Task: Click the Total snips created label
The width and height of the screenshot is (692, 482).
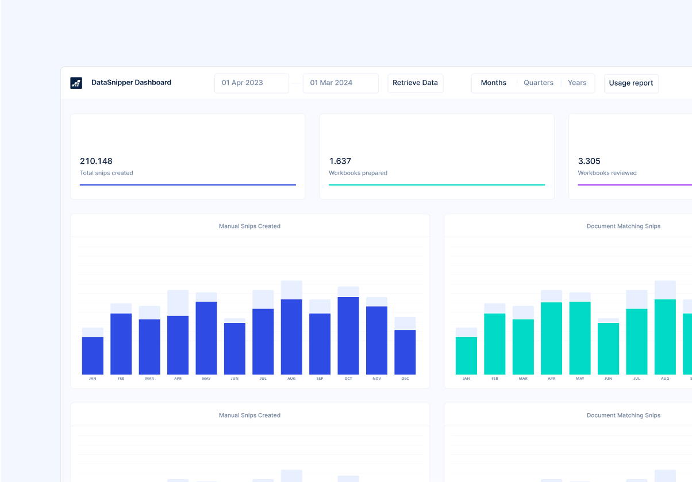Action: pyautogui.click(x=106, y=173)
